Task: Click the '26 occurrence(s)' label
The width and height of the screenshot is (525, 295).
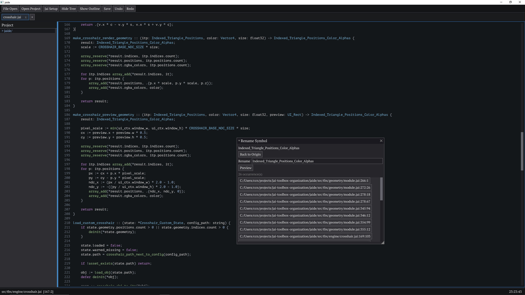Action: click(x=250, y=174)
